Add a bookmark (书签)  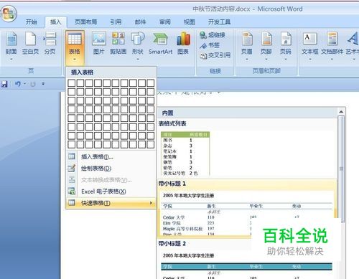pyautogui.click(x=210, y=45)
